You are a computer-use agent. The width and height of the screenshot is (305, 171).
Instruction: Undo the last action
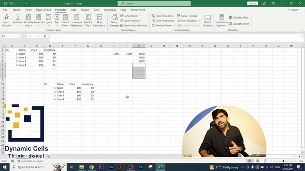11,3
